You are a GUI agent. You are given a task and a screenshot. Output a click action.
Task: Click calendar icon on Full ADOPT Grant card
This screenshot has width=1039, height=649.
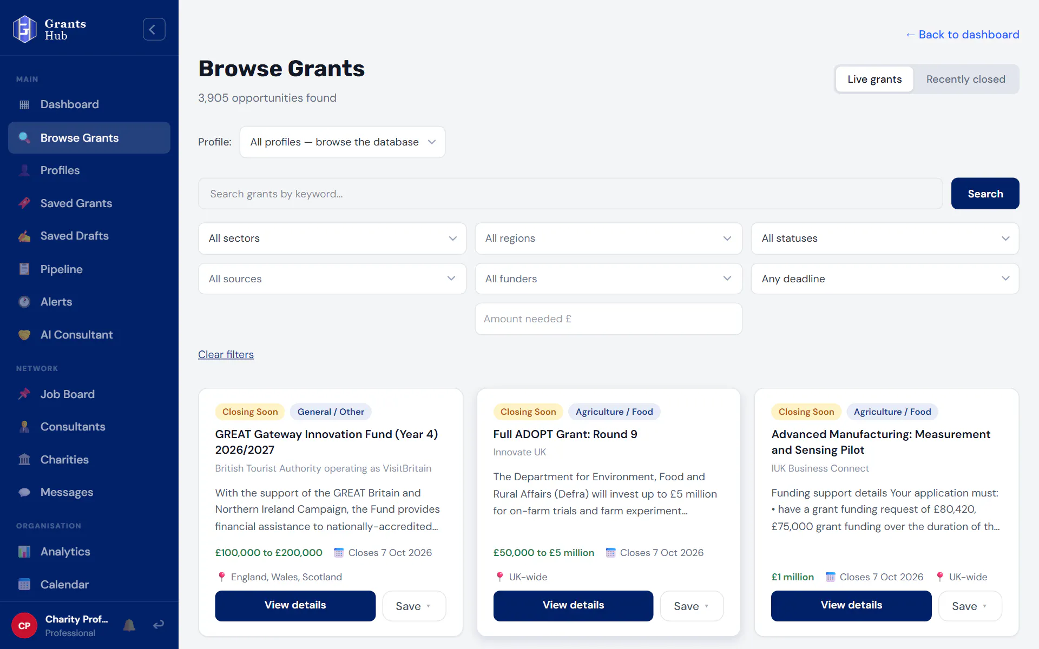[610, 553]
